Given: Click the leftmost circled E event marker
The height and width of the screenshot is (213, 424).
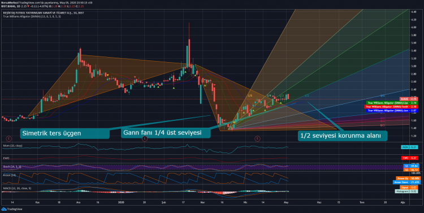Looking at the screenshot, I should 9,138.
